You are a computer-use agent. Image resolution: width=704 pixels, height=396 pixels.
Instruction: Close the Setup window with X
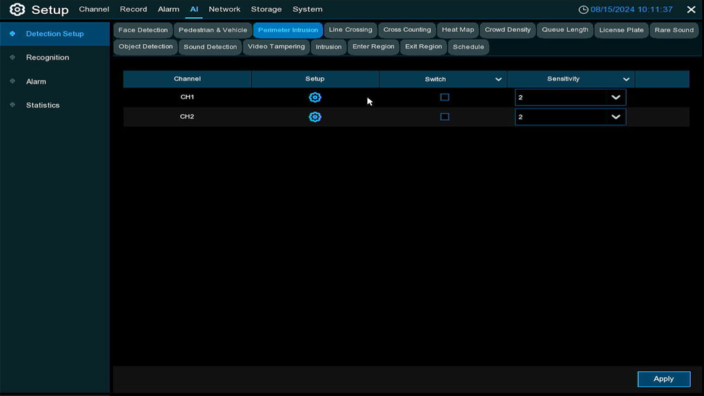pos(691,10)
